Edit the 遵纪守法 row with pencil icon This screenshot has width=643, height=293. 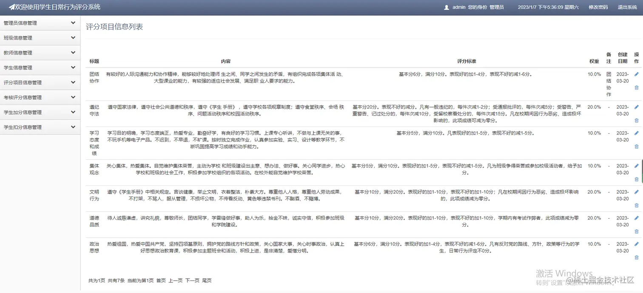(636, 107)
